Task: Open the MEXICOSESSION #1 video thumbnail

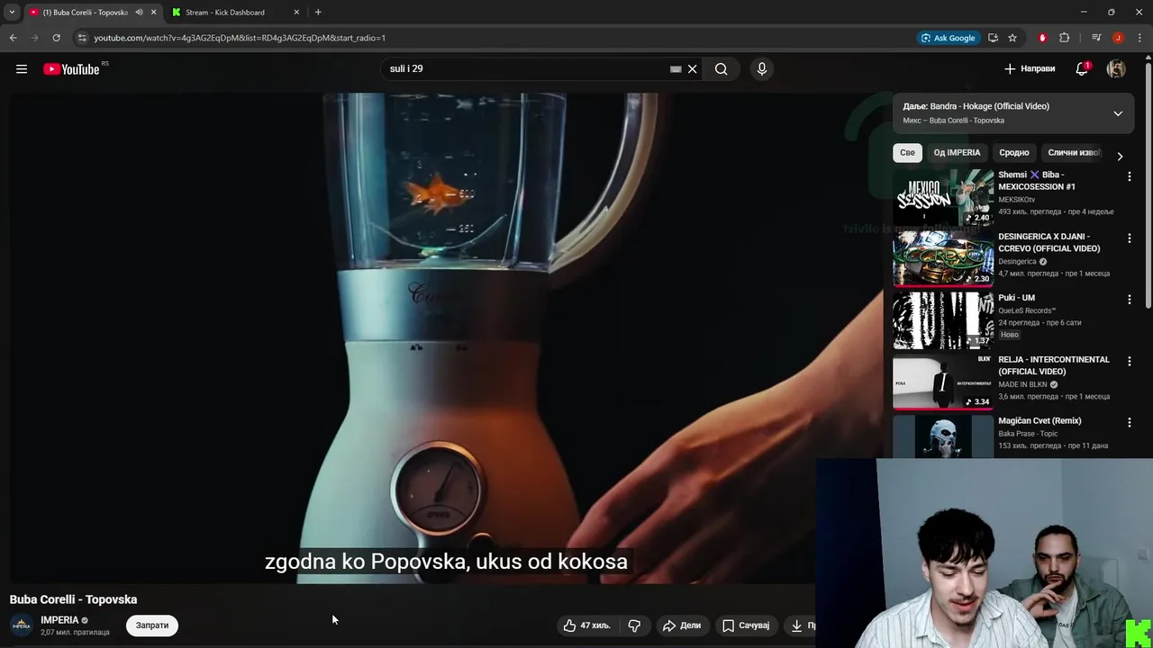Action: pos(943,197)
